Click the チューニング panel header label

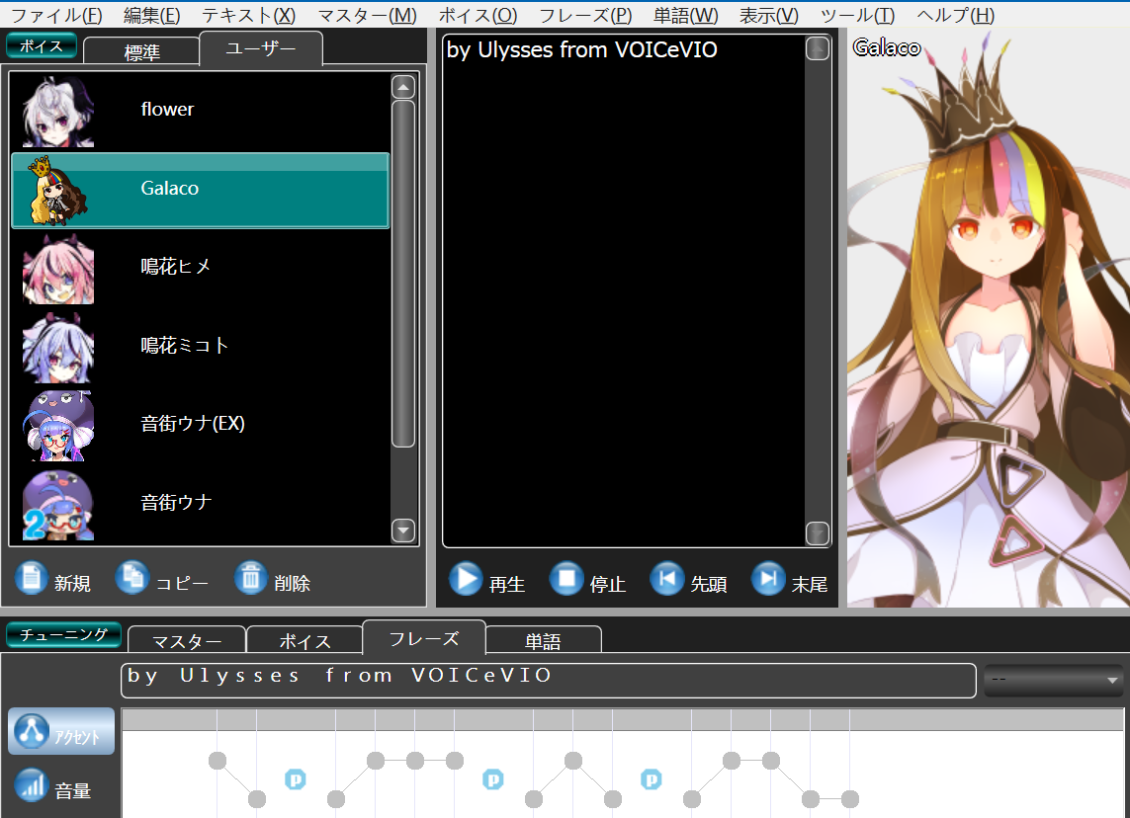click(63, 634)
